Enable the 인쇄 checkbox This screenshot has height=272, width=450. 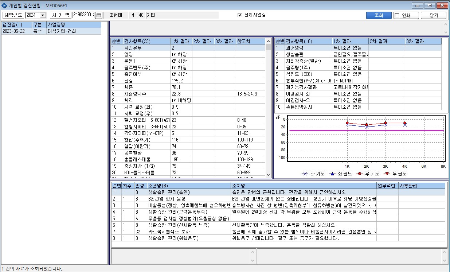(x=397, y=15)
